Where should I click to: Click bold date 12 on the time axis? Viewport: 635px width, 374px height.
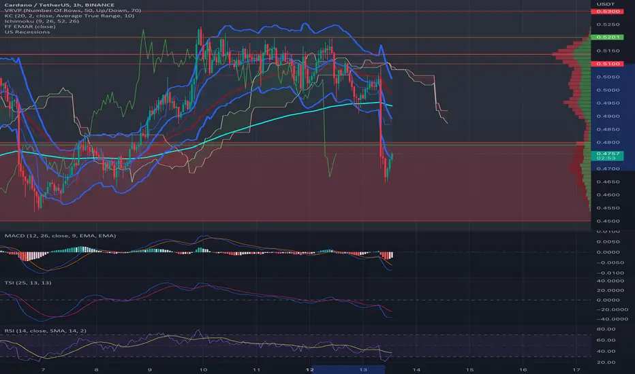[x=310, y=369]
